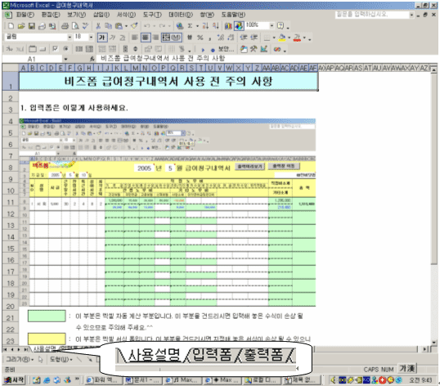The height and width of the screenshot is (386, 440).
Task: Open the 도움말(H) menu
Action: [x=233, y=15]
